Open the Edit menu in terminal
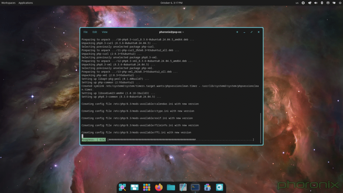Viewport: 343px width, 193px height. [x=95, y=32]
